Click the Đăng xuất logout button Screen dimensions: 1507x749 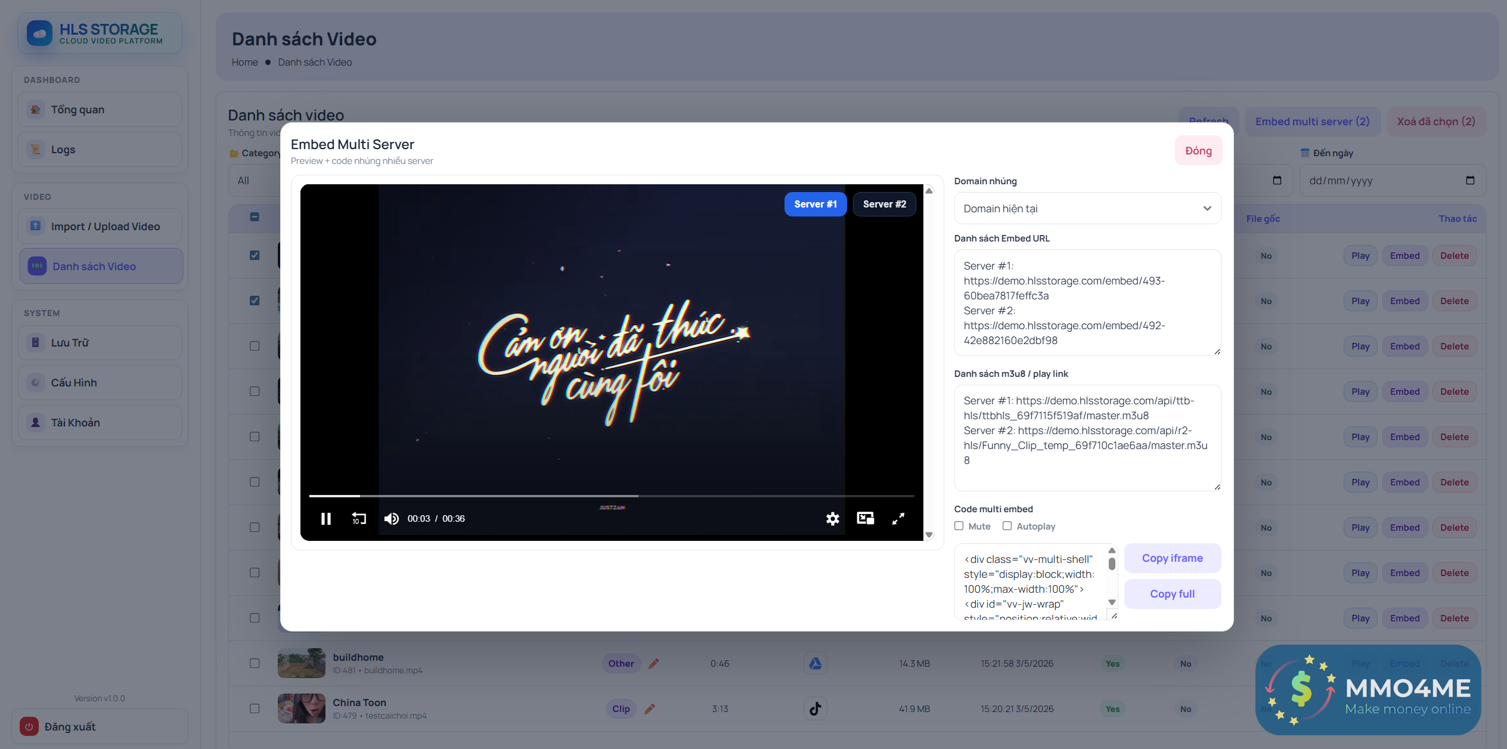coord(100,726)
